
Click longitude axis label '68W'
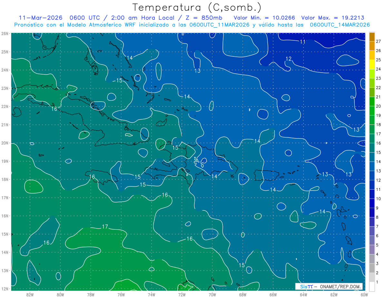pyautogui.click(x=243, y=294)
